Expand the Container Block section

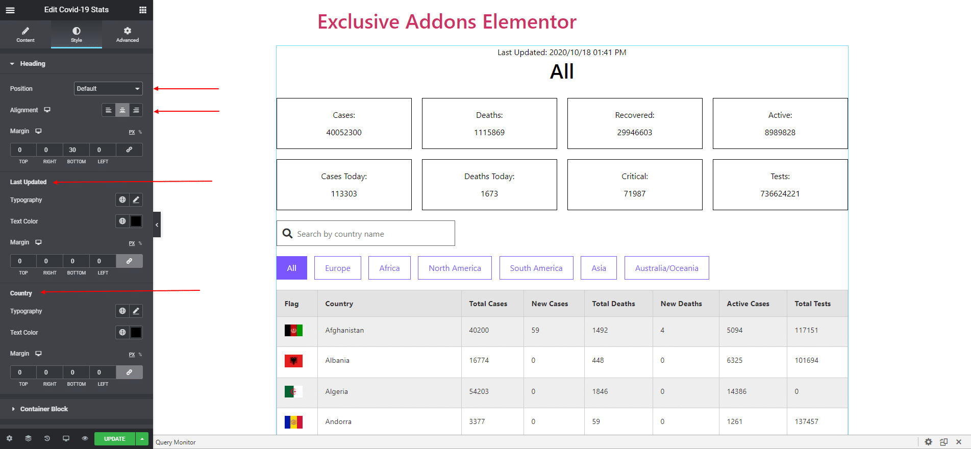(77, 409)
